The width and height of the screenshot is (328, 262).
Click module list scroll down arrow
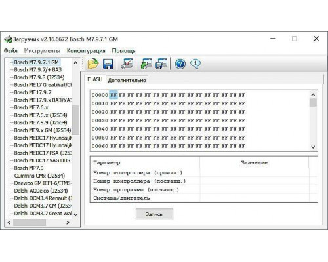(75, 215)
